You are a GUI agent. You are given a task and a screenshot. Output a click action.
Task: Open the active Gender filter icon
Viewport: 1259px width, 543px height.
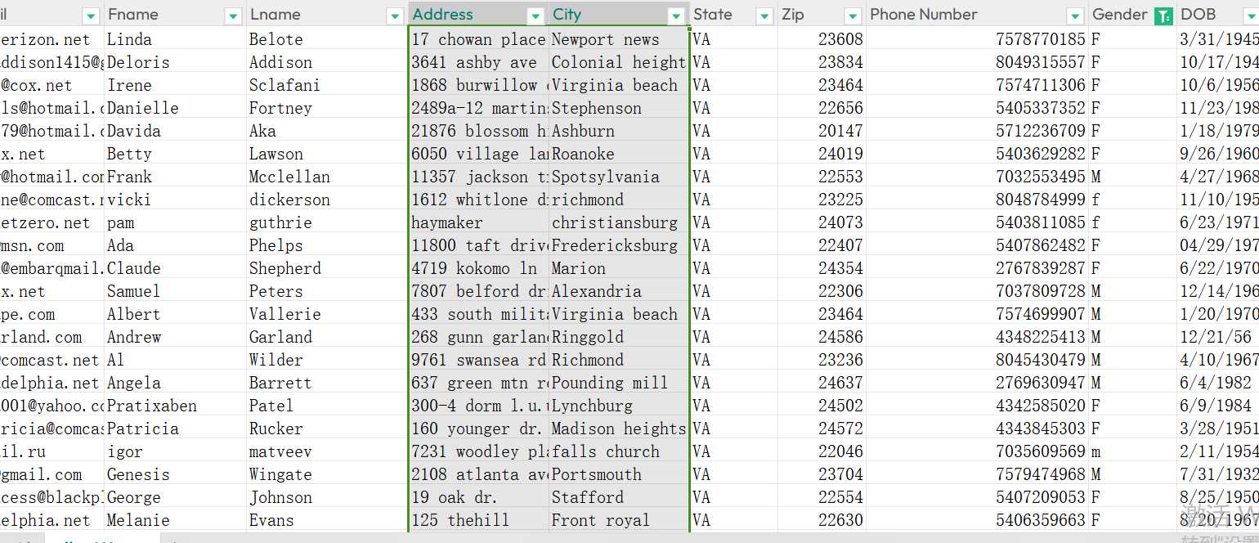1163,16
